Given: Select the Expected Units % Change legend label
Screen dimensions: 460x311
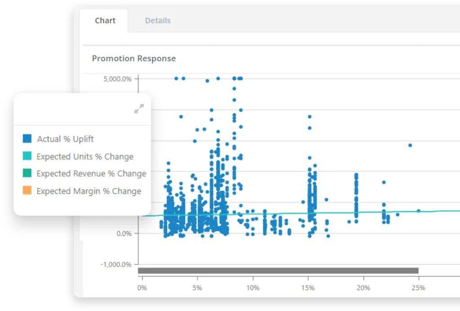Looking at the screenshot, I should pyautogui.click(x=85, y=156).
